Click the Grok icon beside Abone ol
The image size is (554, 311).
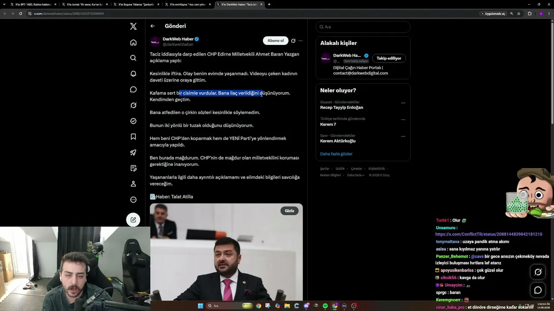pos(293,41)
